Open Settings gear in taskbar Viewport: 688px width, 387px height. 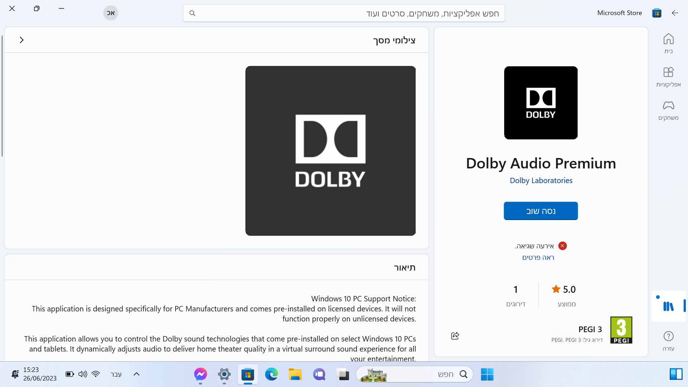(x=224, y=374)
